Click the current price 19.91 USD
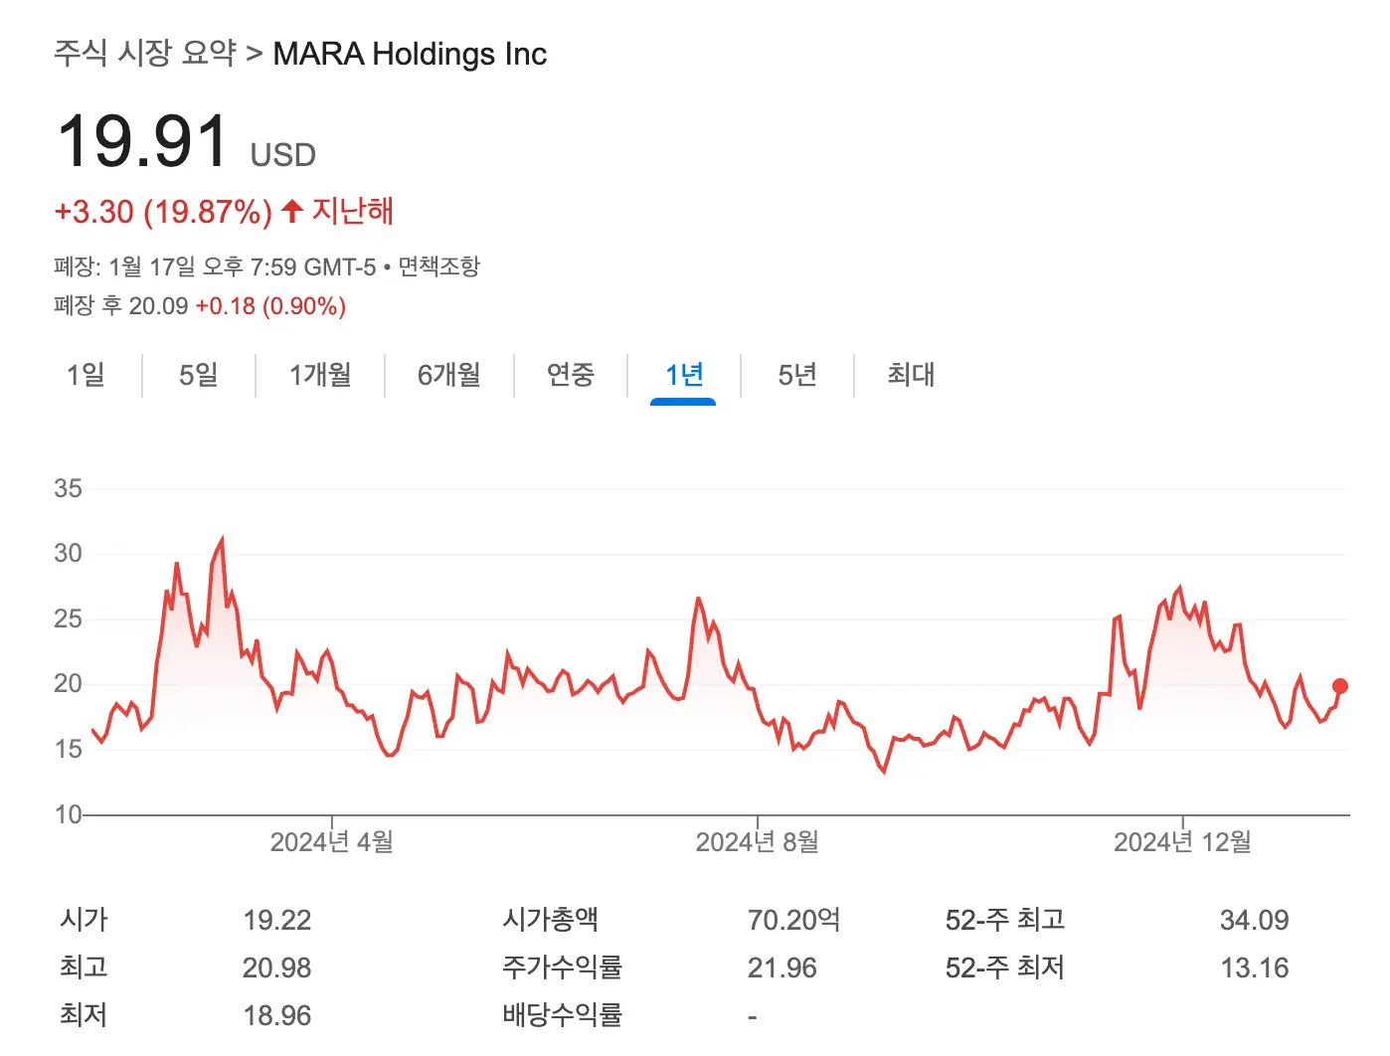The height and width of the screenshot is (1056, 1390). 142,139
